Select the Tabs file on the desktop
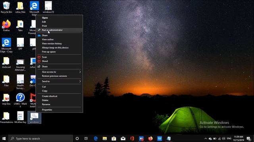254x142 pixels. pyautogui.click(x=20, y=26)
